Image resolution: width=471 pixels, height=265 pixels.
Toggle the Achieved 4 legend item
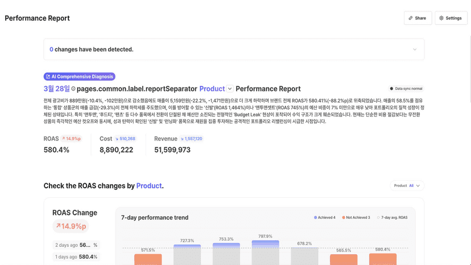[x=325, y=218]
